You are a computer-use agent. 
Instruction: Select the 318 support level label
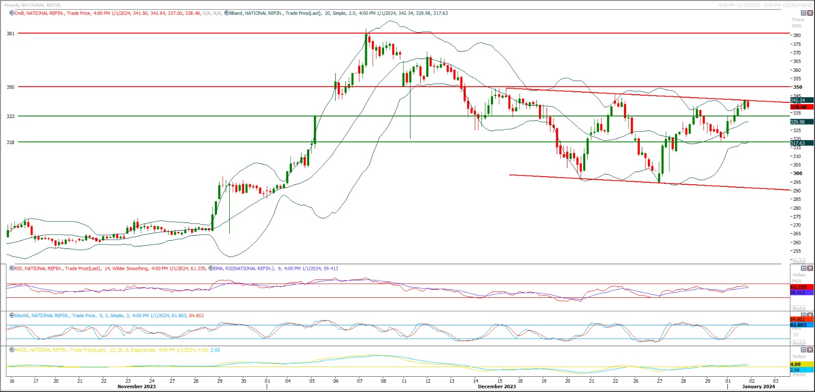click(x=11, y=143)
